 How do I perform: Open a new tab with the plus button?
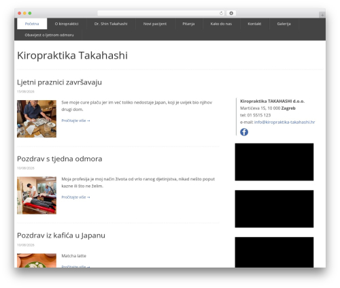(x=322, y=15)
